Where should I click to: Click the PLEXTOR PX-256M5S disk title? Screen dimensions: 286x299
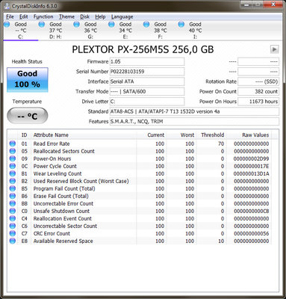pyautogui.click(x=143, y=49)
